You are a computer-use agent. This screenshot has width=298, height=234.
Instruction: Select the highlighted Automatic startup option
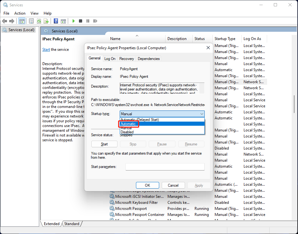tap(162, 124)
